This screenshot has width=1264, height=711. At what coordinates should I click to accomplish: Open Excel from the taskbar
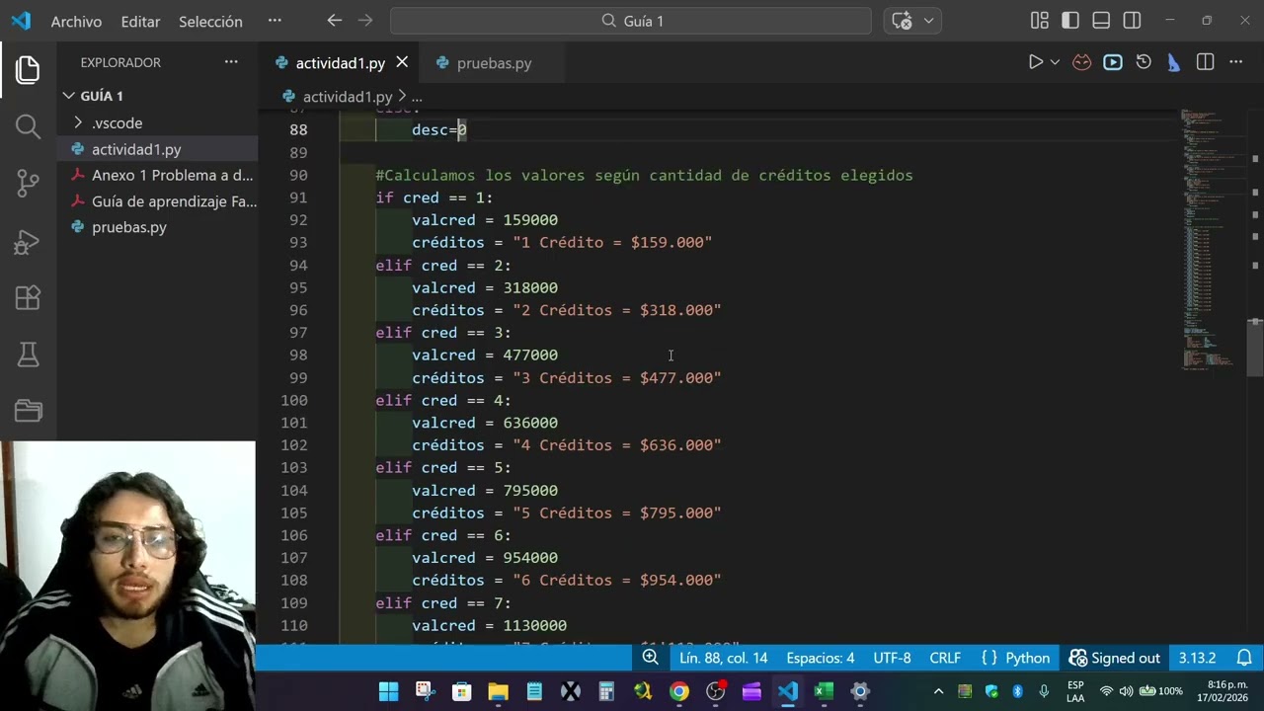(825, 691)
